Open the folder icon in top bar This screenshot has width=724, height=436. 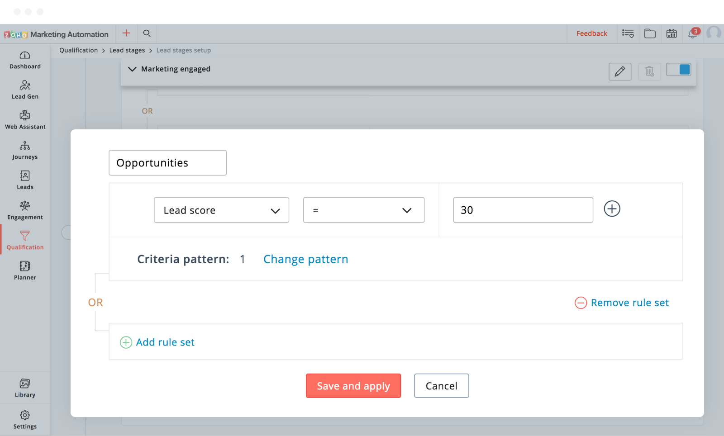[x=650, y=33]
